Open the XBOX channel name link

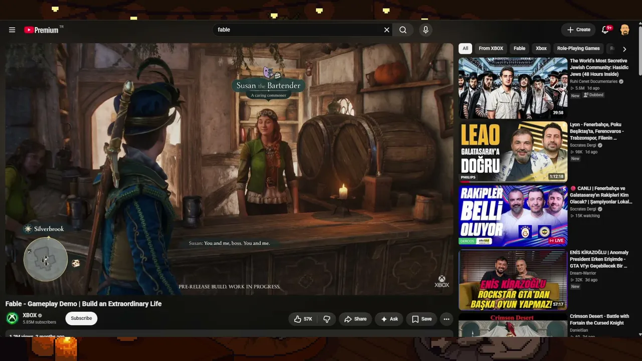(30, 315)
